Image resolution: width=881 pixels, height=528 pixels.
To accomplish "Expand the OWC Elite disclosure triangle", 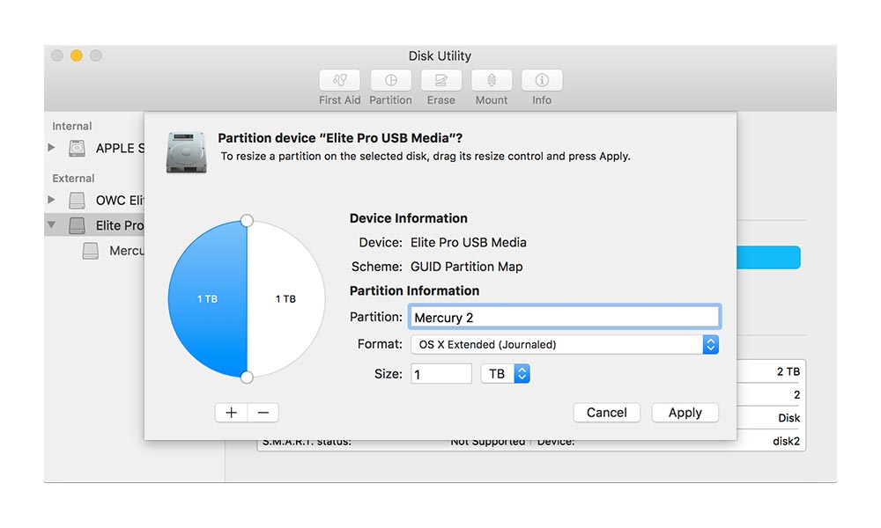I will 52,200.
